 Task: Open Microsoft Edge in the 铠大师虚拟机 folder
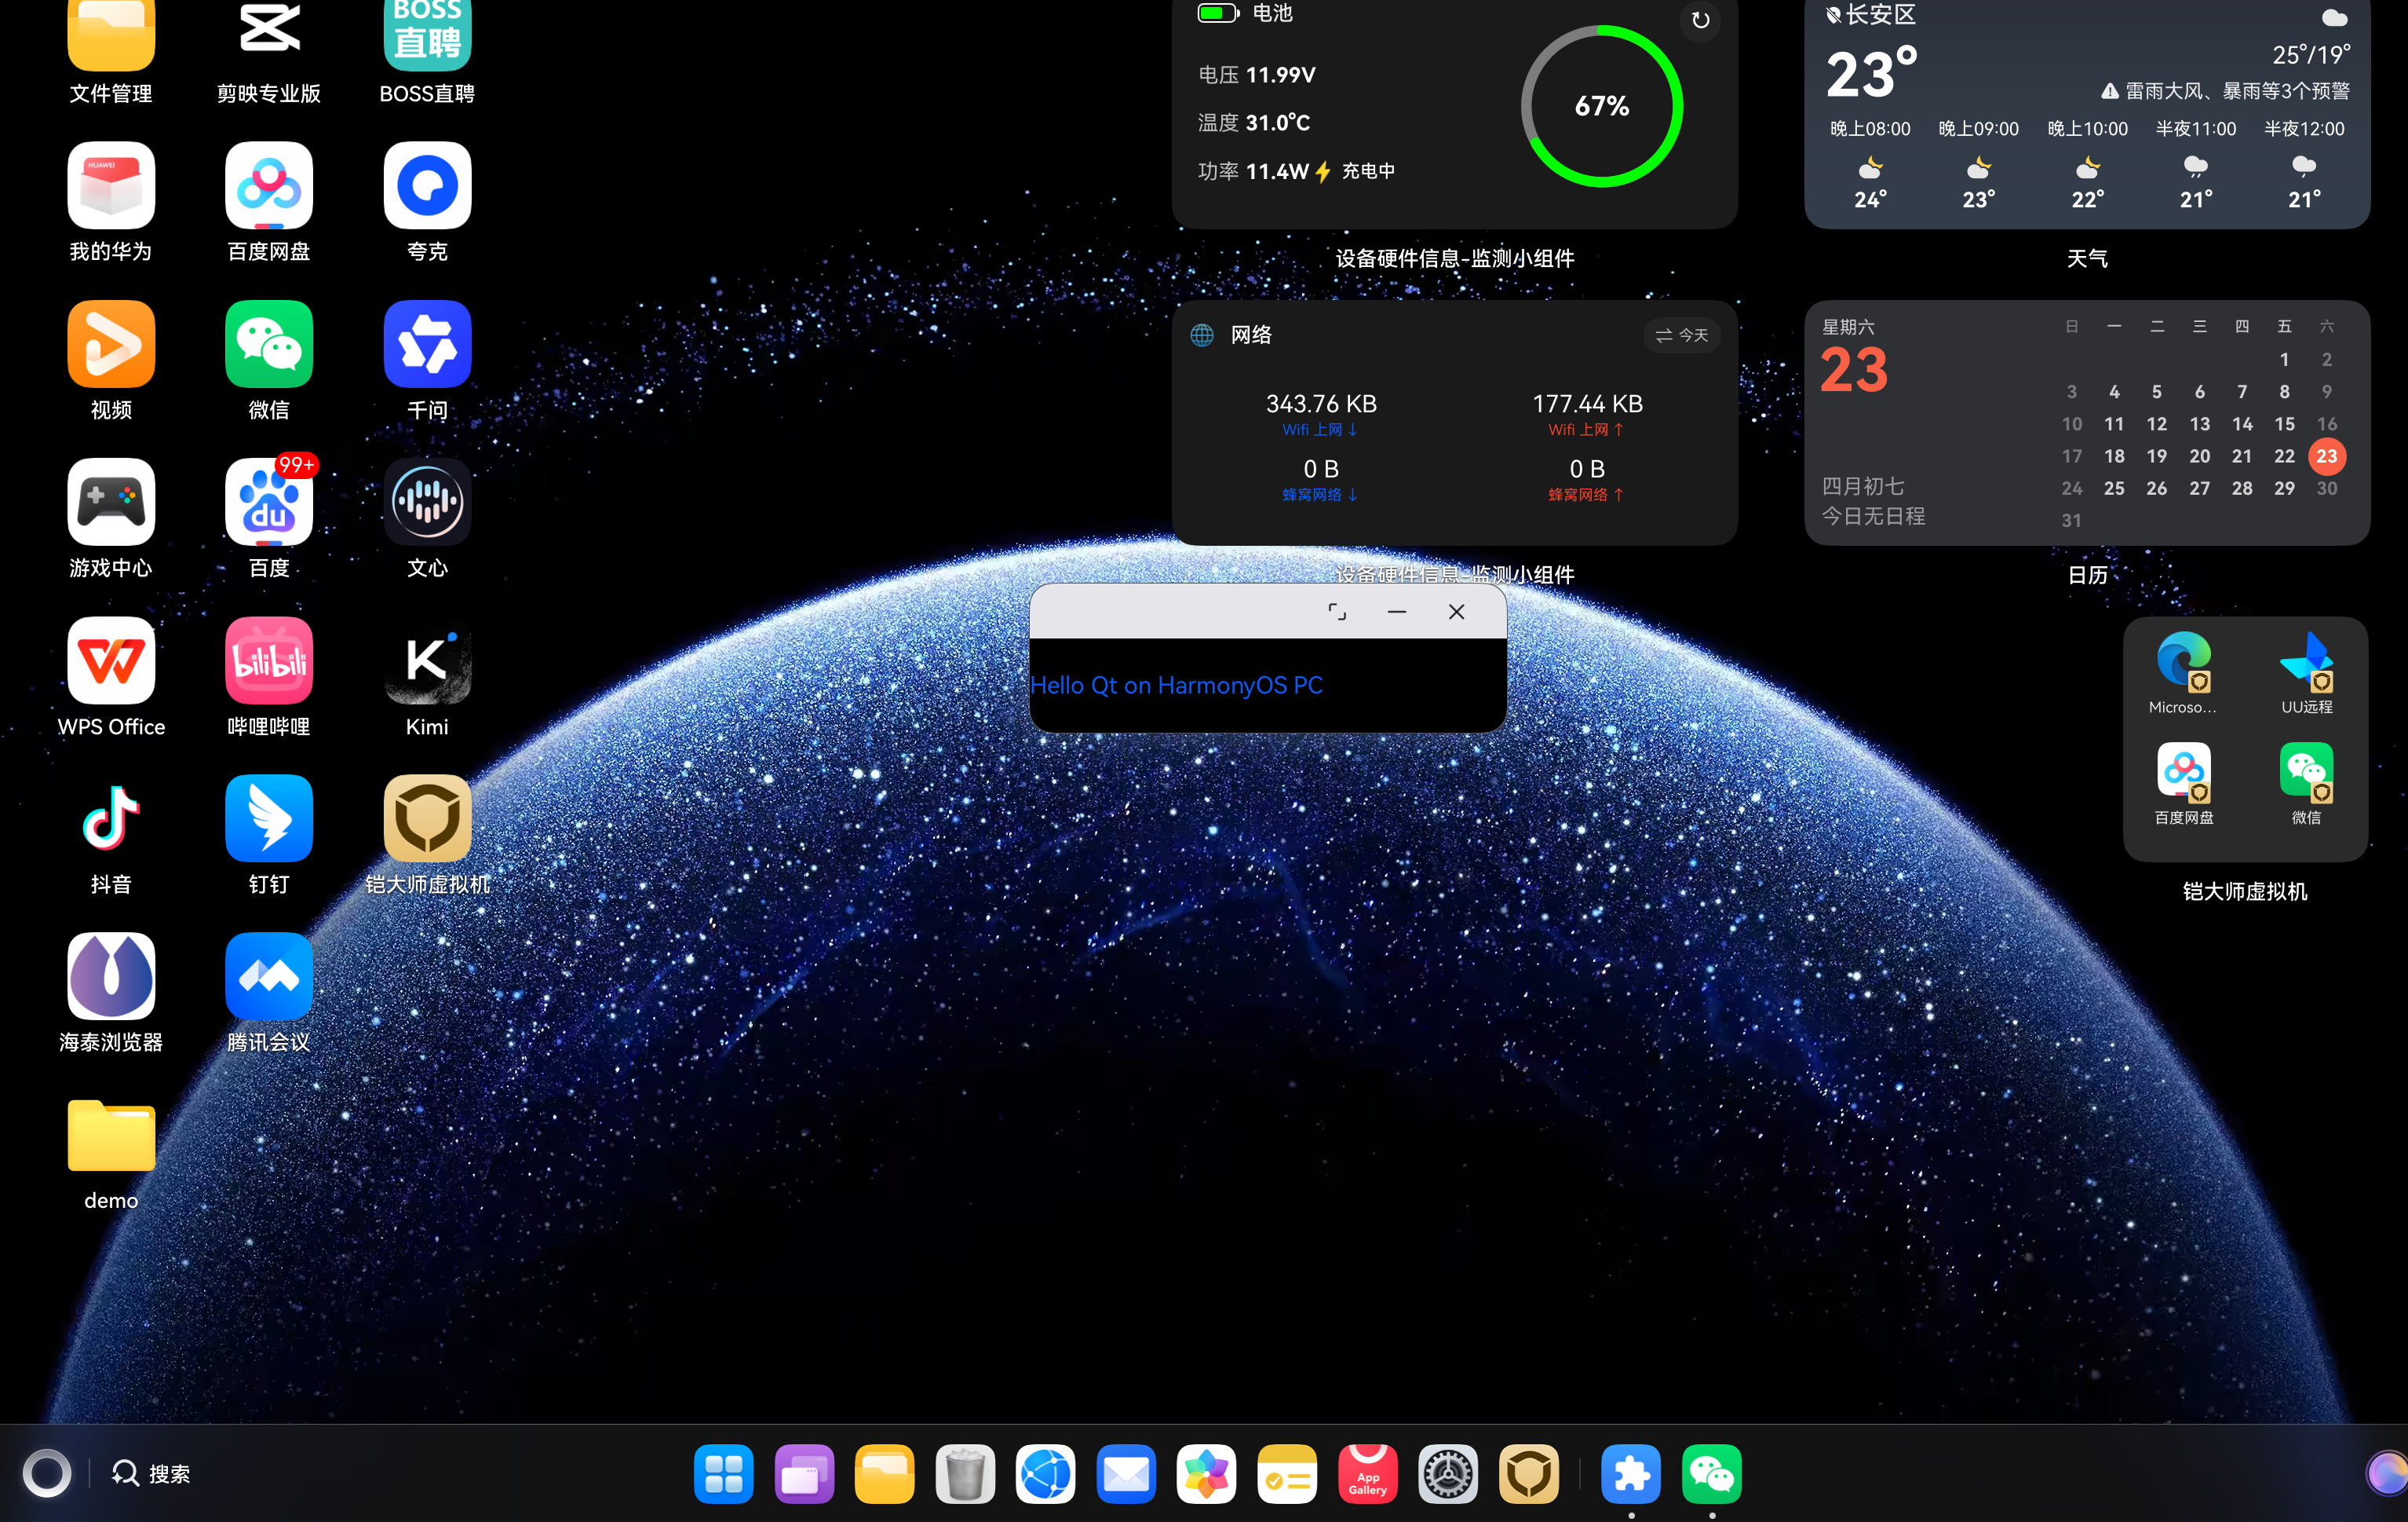pos(2184,660)
